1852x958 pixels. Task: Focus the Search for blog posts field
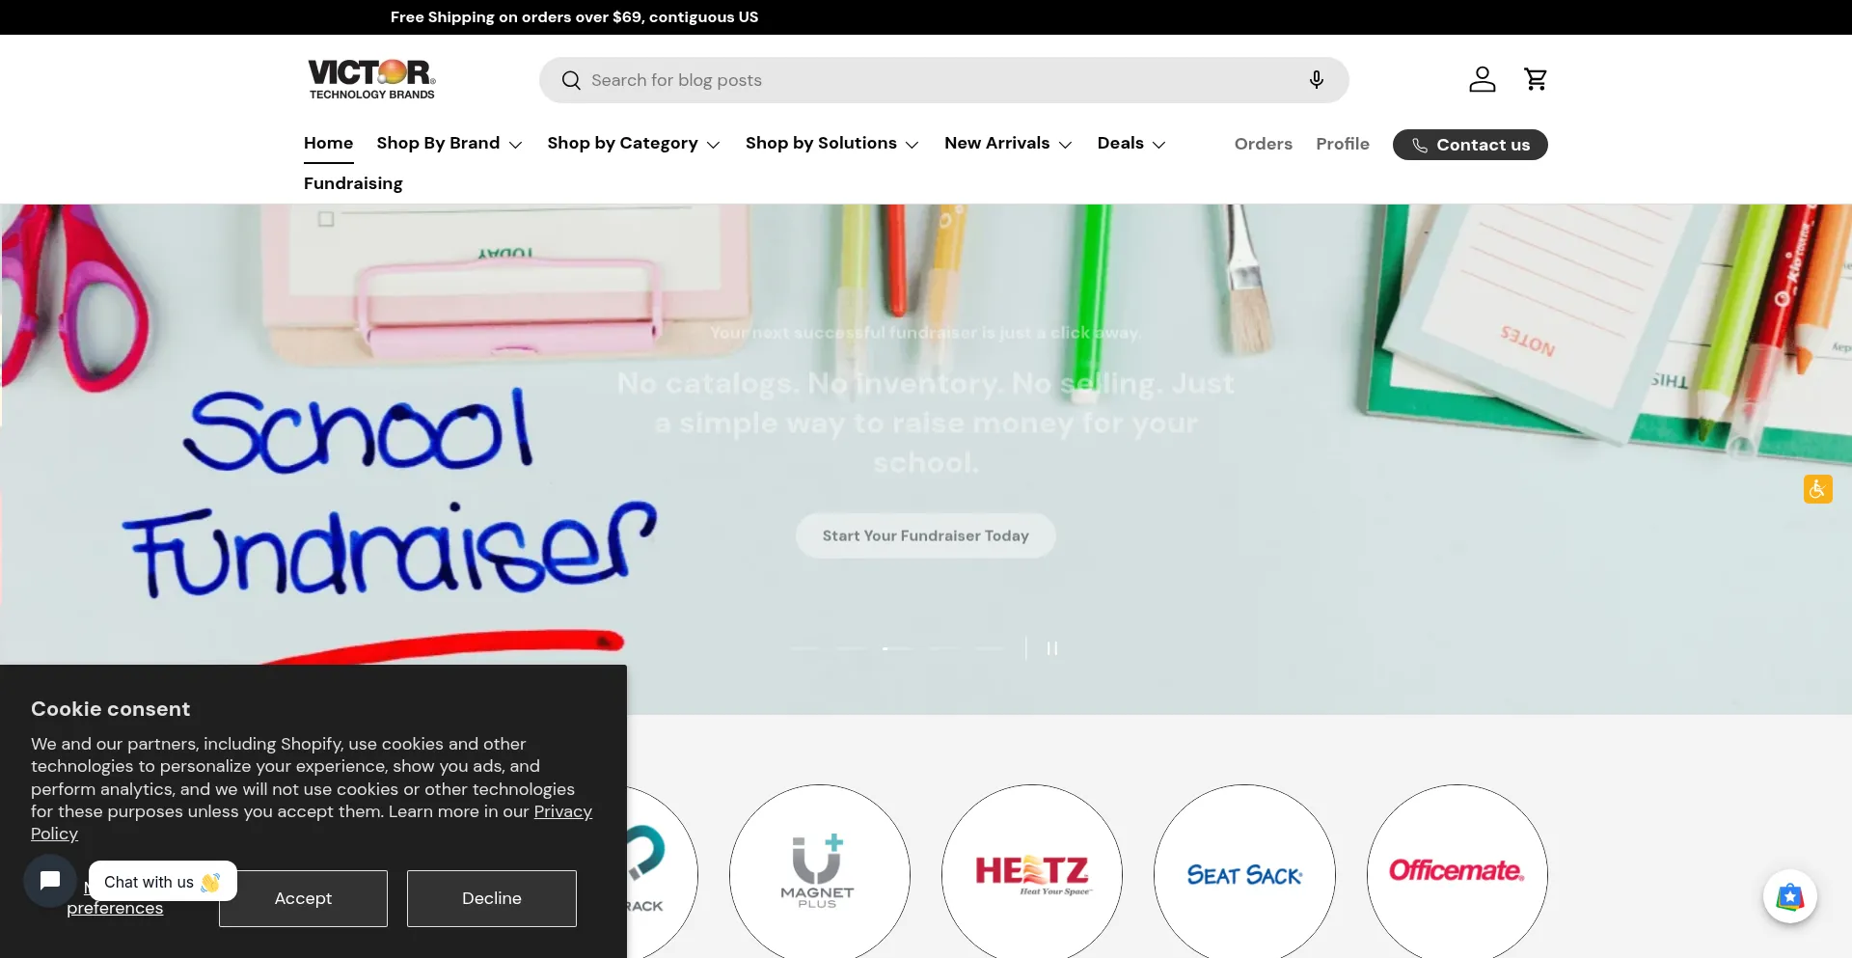click(943, 80)
